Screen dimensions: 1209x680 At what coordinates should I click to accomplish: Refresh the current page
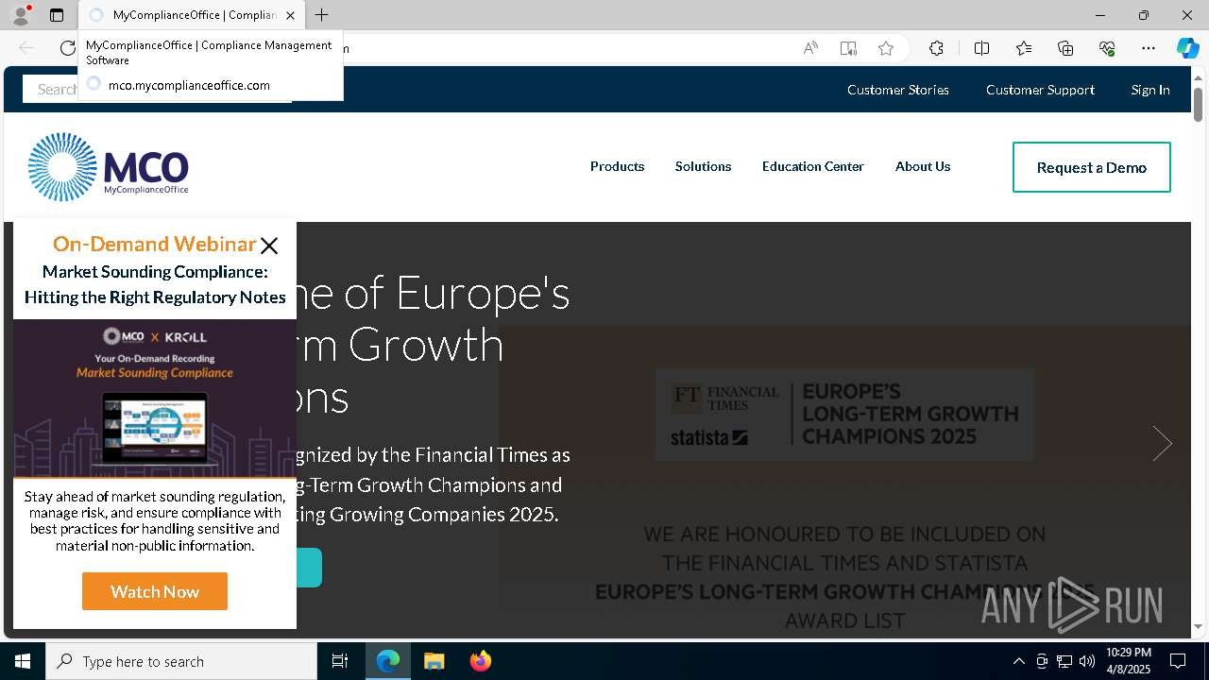pyautogui.click(x=67, y=48)
